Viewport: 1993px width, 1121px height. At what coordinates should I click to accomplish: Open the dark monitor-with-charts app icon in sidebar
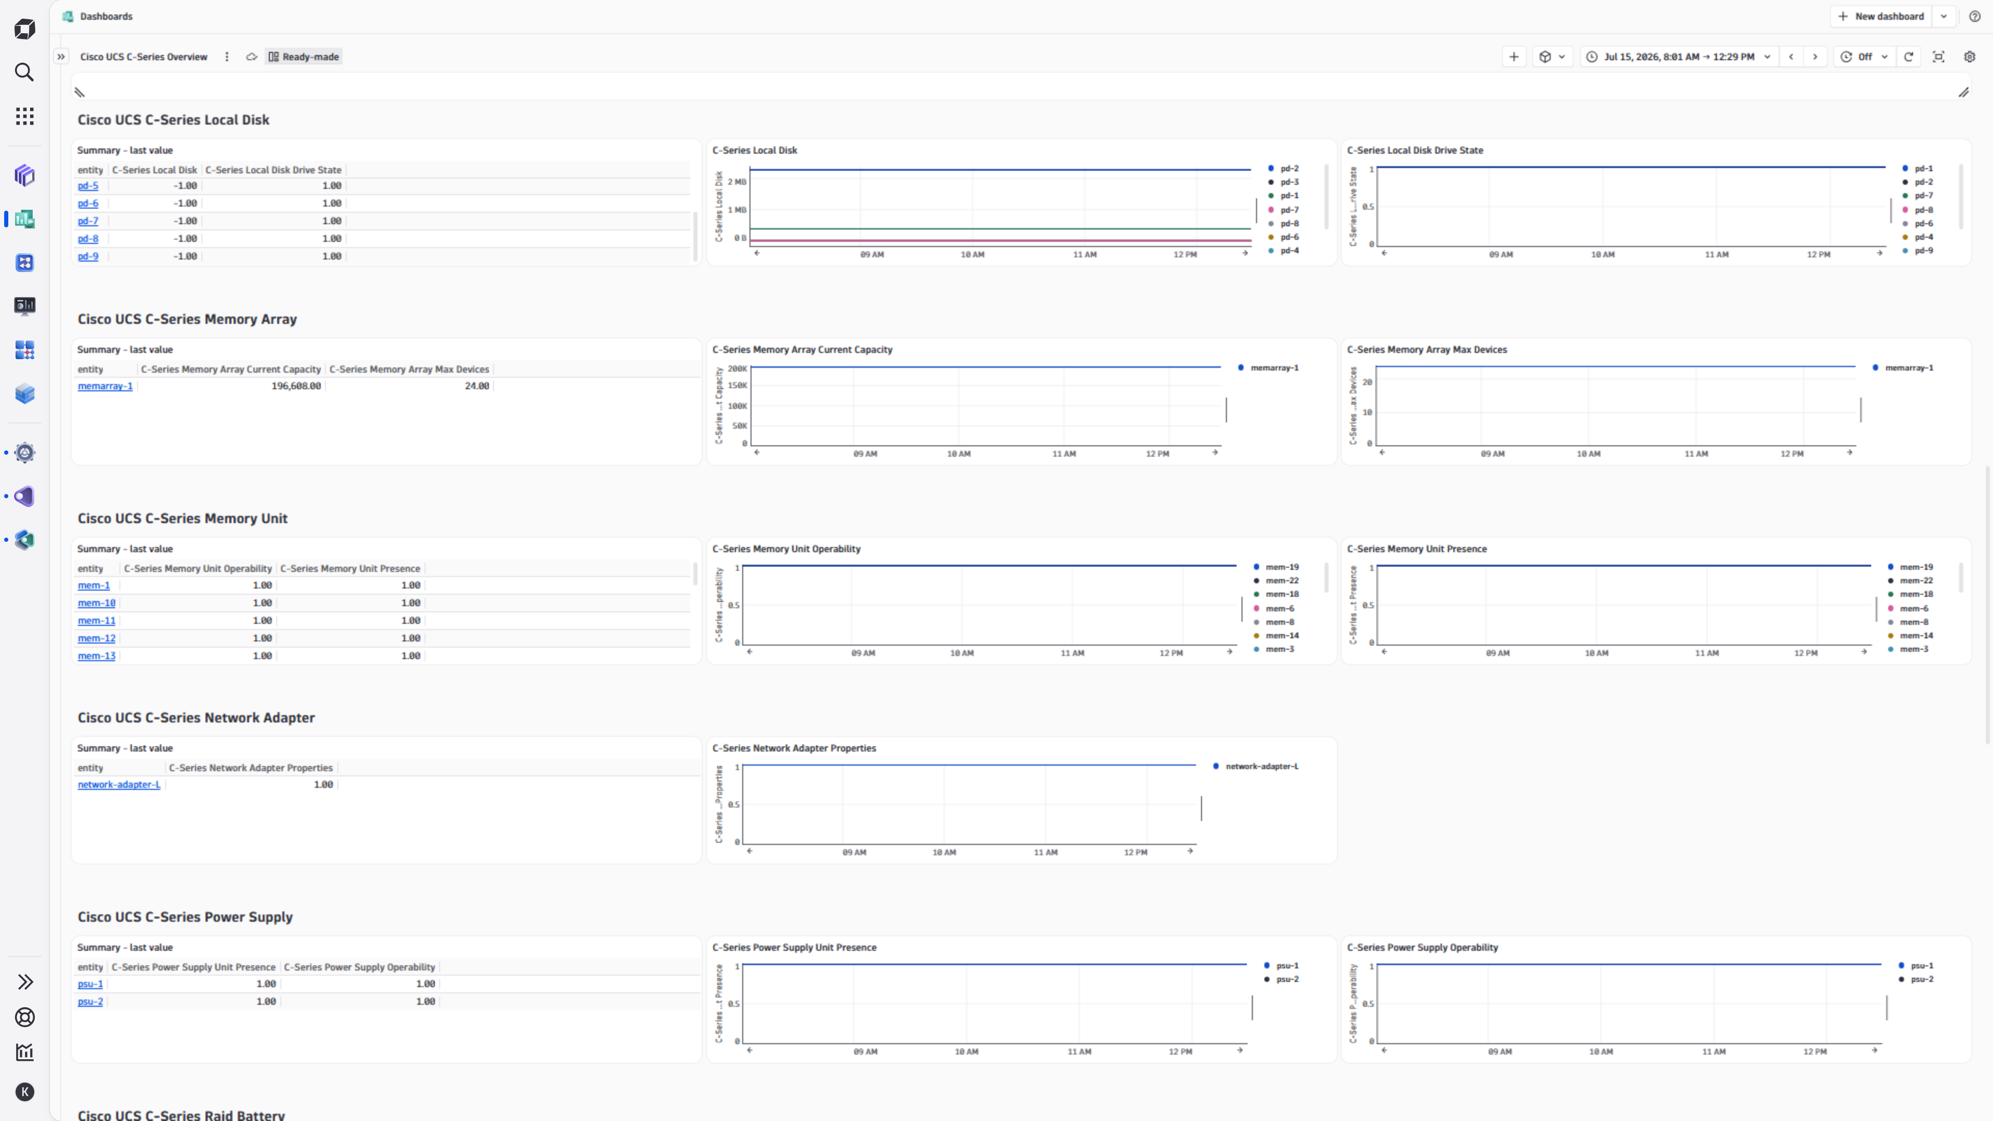click(25, 306)
